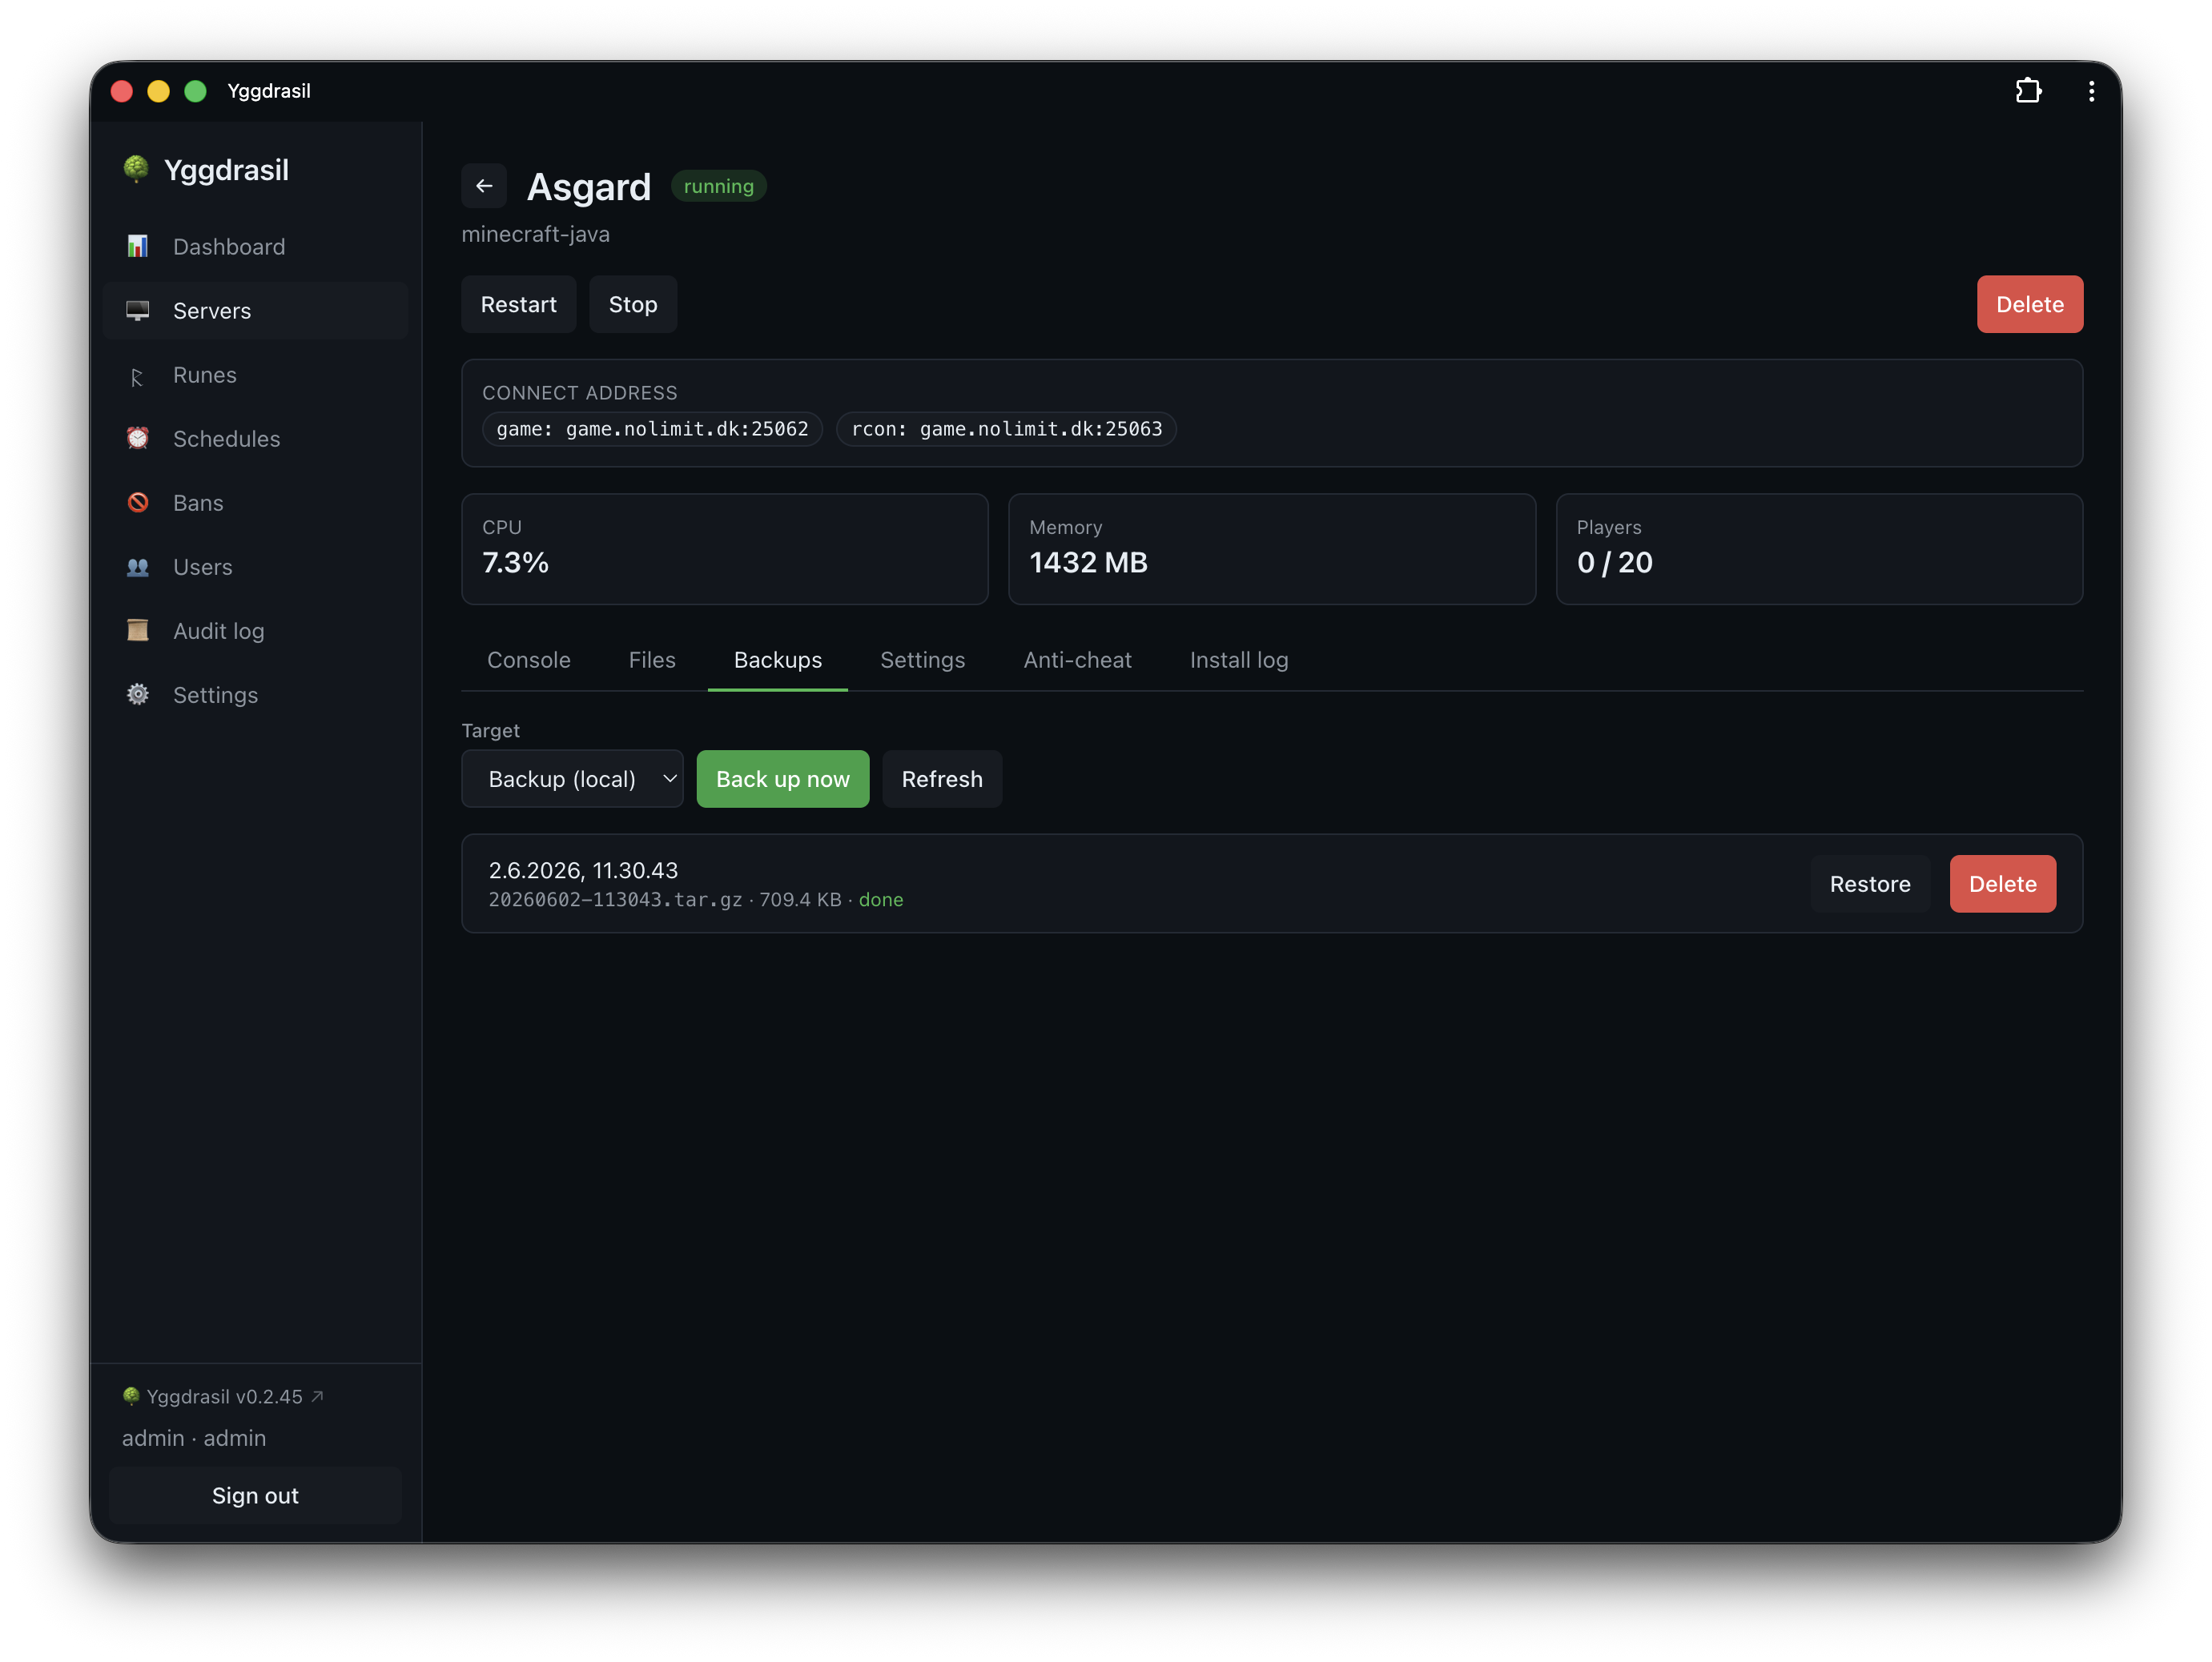2212x1662 pixels.
Task: Open the extensions puzzle icon
Action: click(2028, 91)
